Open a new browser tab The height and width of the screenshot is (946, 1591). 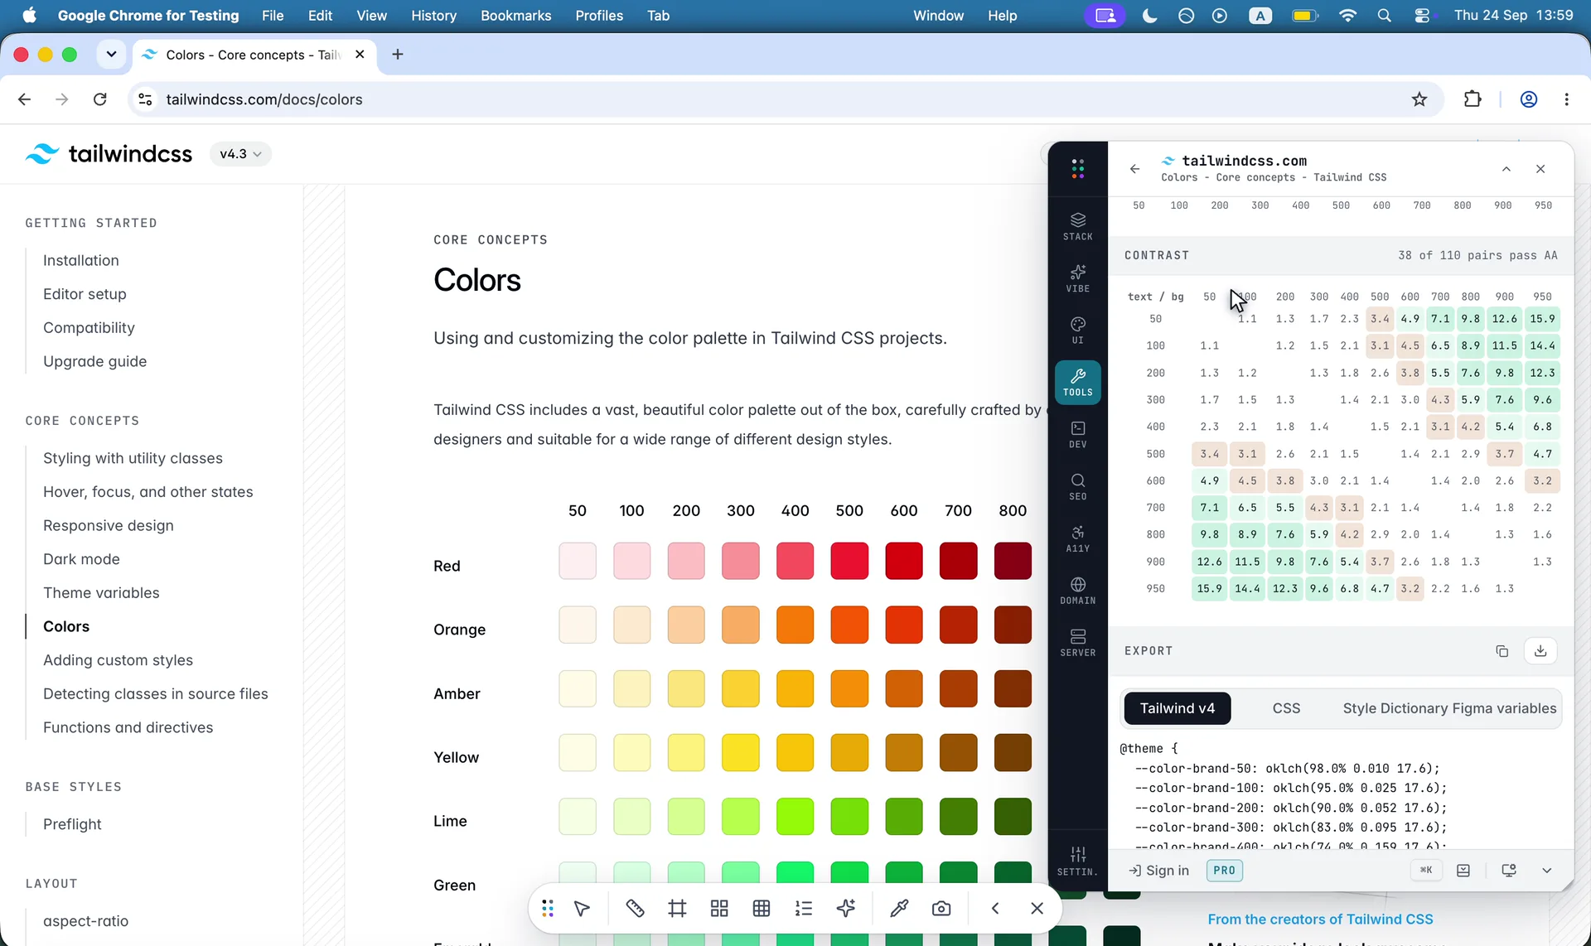coord(398,55)
